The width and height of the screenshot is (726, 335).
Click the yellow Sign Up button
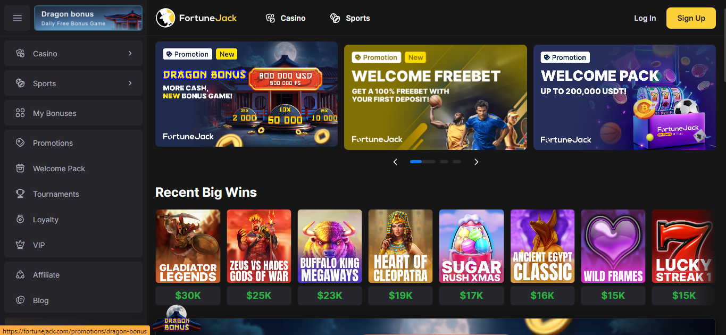pyautogui.click(x=691, y=18)
